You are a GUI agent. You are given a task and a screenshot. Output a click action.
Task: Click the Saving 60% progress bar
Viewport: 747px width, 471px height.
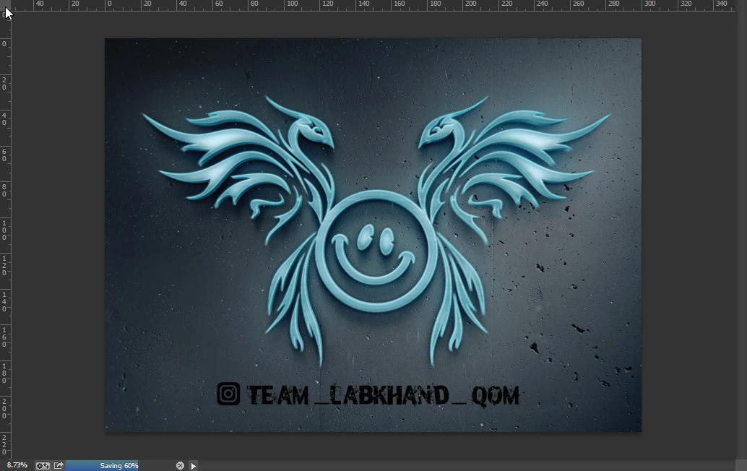coord(118,466)
